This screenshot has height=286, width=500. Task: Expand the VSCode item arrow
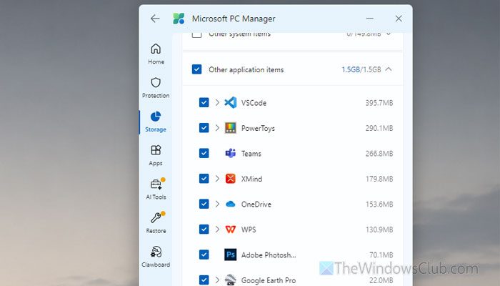click(x=217, y=103)
